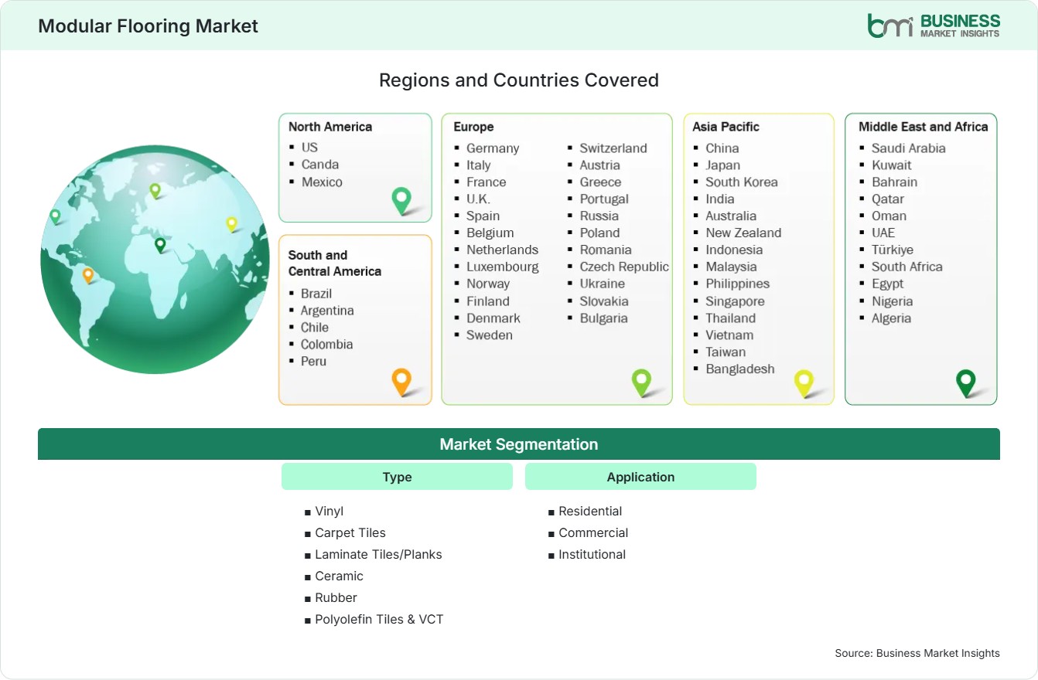Screen dimensions: 1038x680
Task: Click Institutional under Application
Action: coord(592,555)
